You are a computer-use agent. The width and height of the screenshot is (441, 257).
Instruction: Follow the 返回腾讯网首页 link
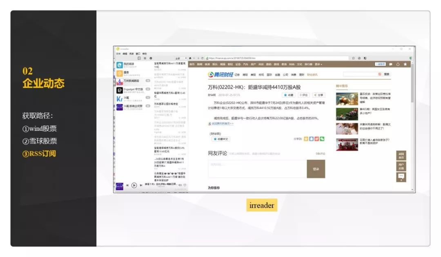[x=220, y=123]
